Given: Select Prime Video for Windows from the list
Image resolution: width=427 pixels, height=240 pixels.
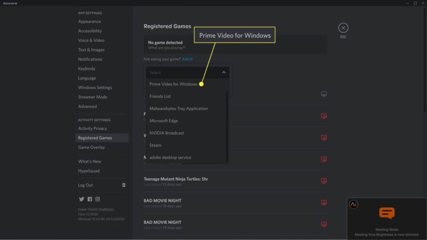Looking at the screenshot, I should tap(173, 84).
